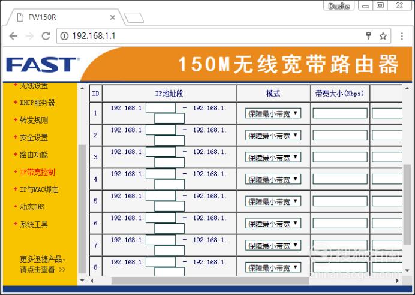Open 动态DNS menu item
The height and width of the screenshot is (295, 415).
pos(32,207)
